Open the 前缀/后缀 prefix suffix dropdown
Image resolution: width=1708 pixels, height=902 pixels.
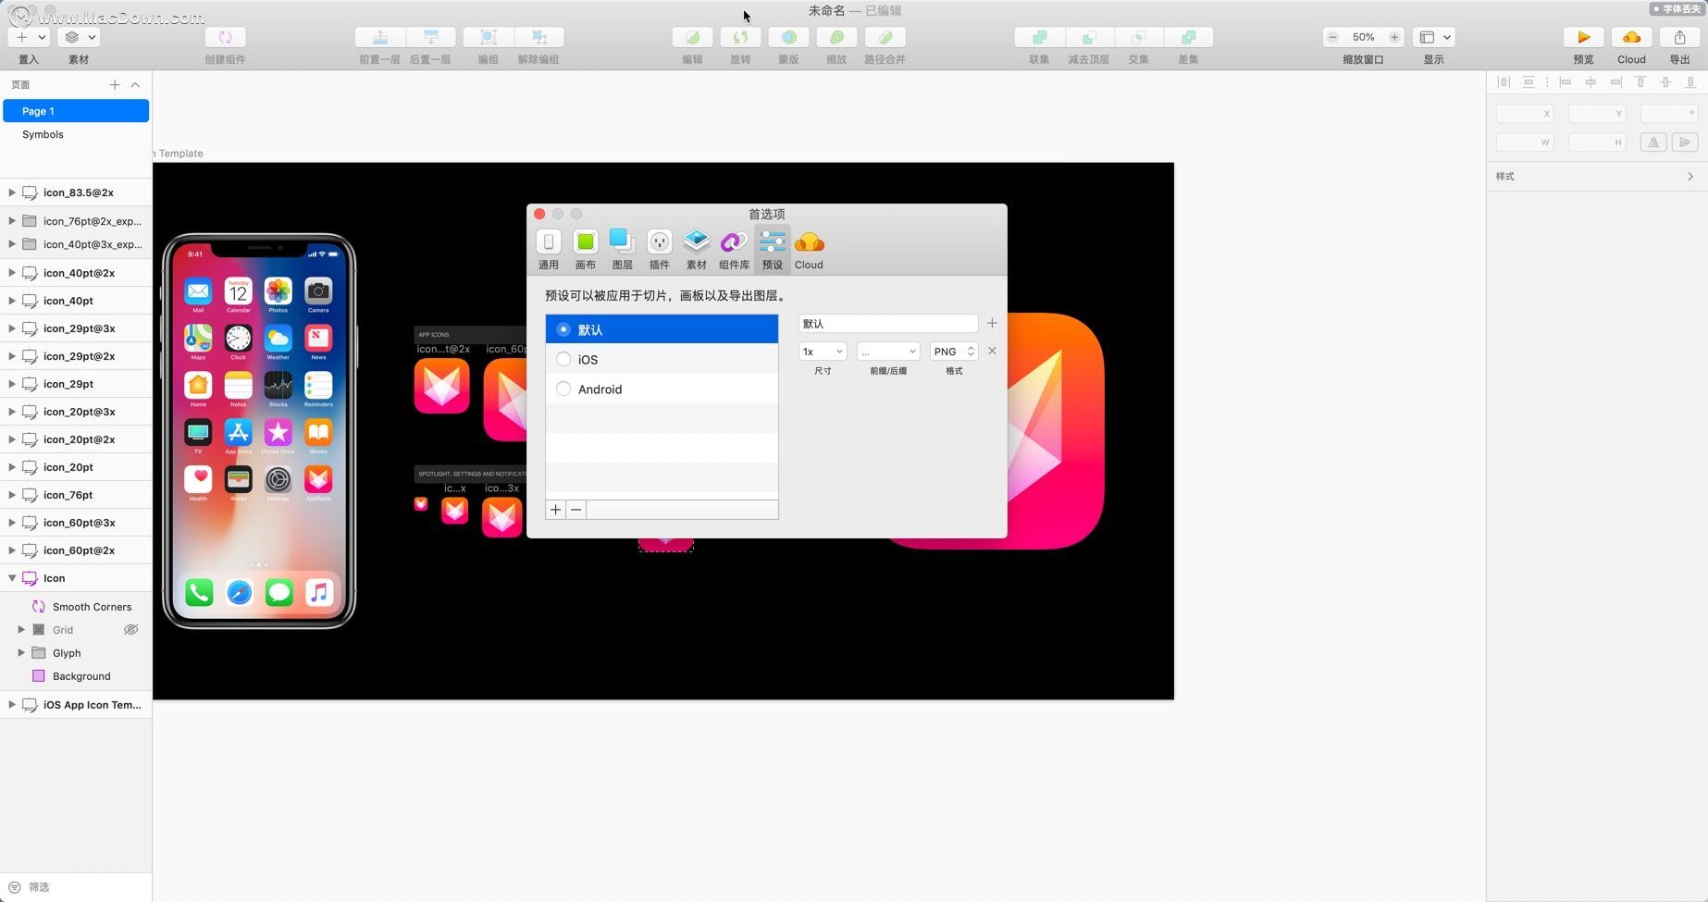[x=888, y=352]
